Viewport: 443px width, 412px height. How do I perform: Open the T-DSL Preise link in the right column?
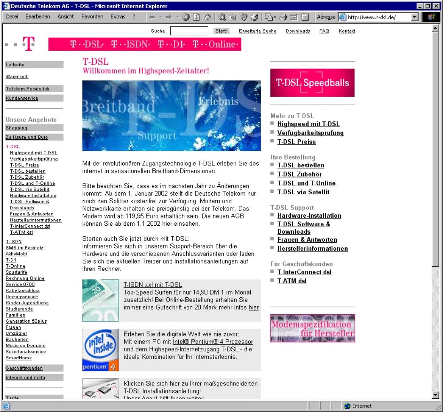coord(297,142)
